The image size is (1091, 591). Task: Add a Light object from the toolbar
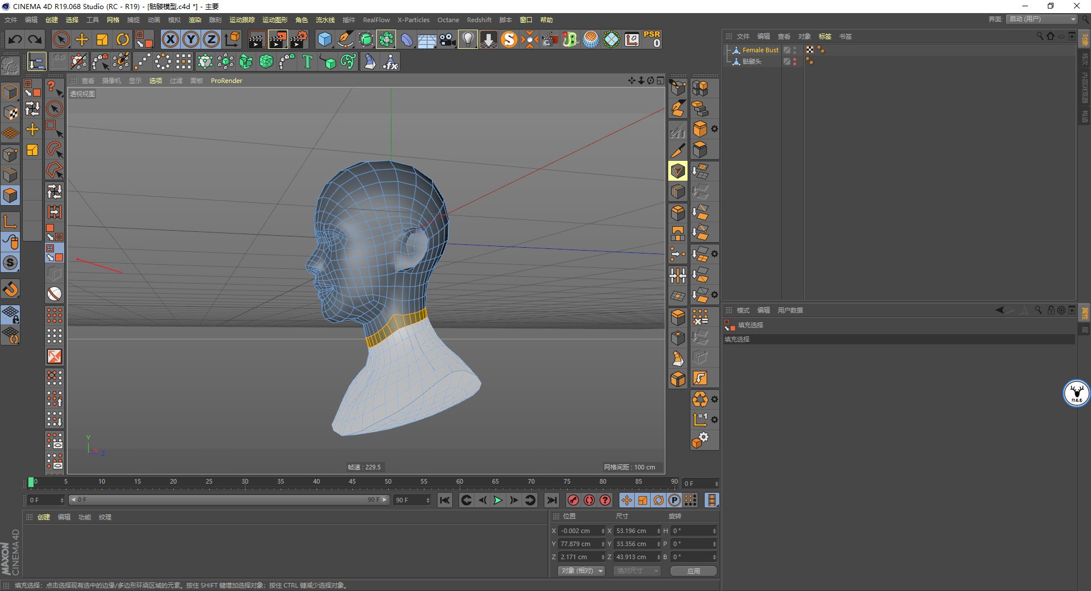(x=467, y=40)
